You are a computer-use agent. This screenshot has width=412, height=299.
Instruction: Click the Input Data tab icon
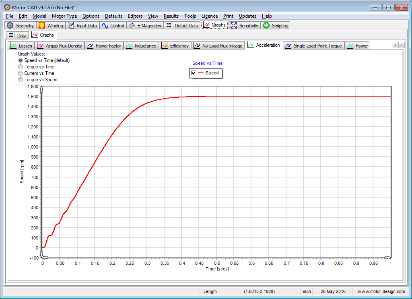(71, 25)
